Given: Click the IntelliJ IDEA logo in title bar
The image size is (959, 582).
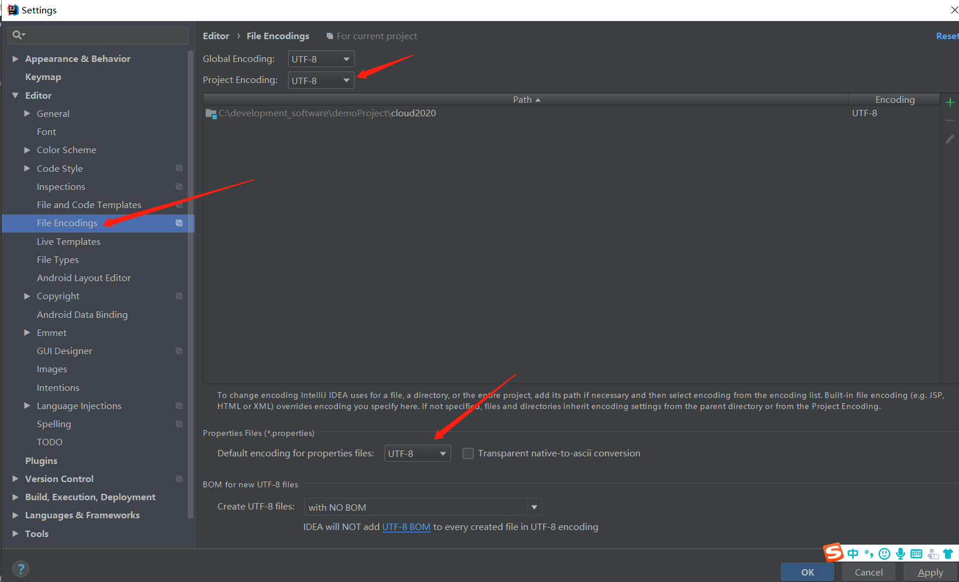Looking at the screenshot, I should click(x=13, y=10).
